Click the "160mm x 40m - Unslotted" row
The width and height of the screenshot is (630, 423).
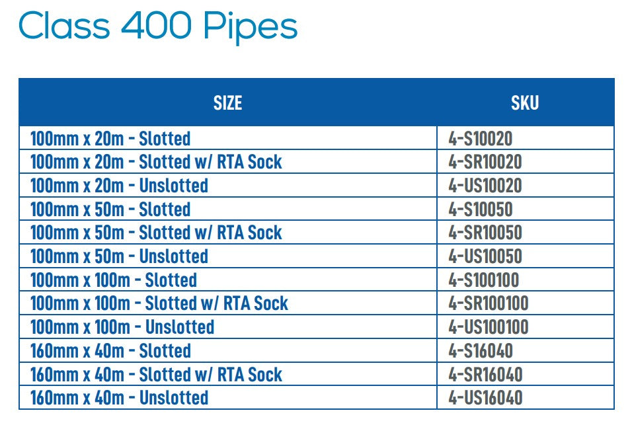click(119, 398)
